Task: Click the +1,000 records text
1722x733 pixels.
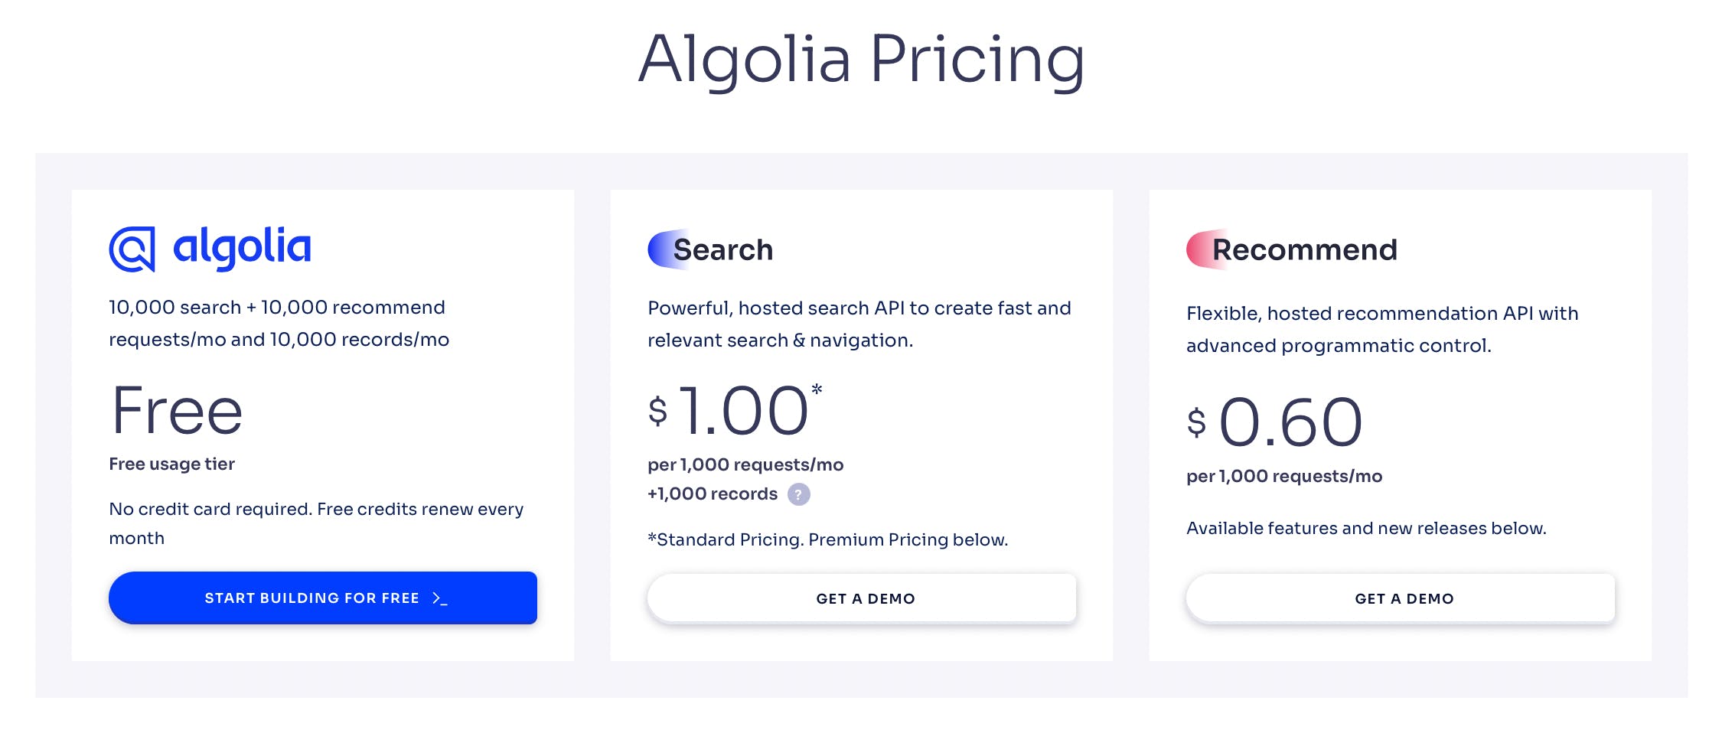Action: pyautogui.click(x=712, y=494)
